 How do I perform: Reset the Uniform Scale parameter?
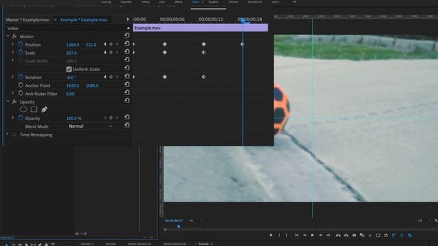pyautogui.click(x=127, y=68)
